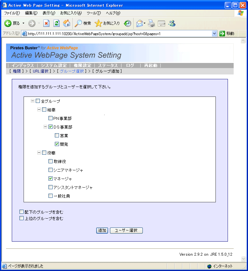Open the ツール menu

(x=94, y=13)
